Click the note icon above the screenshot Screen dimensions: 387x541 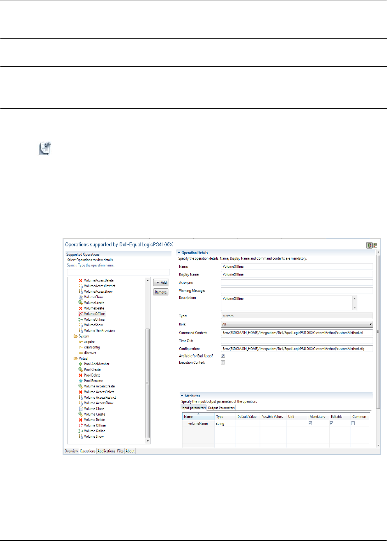45,149
